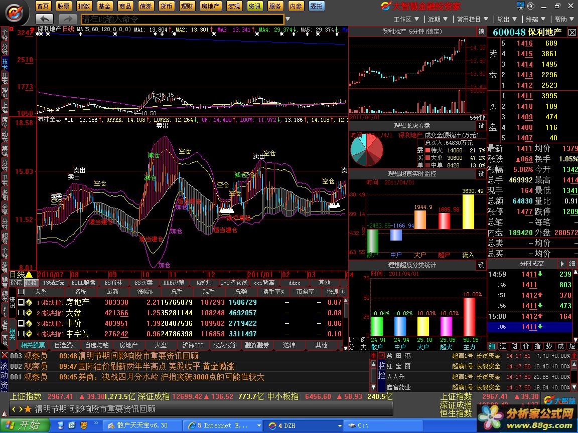Click the circled A icon in title bar
578x433 pixels.
531,6
